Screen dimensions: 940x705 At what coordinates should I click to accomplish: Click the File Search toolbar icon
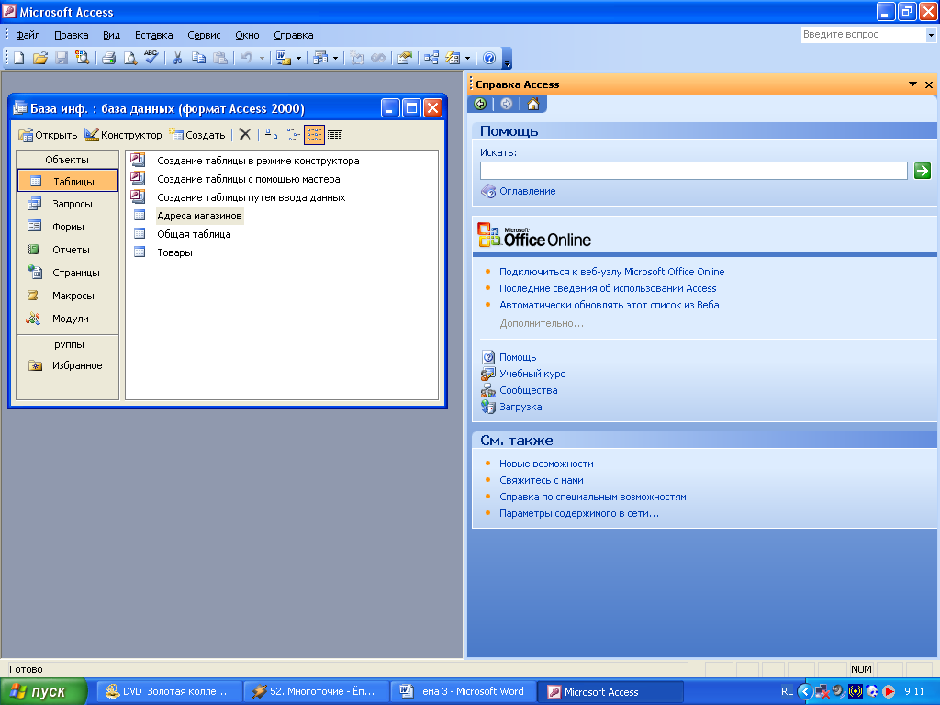[82, 58]
